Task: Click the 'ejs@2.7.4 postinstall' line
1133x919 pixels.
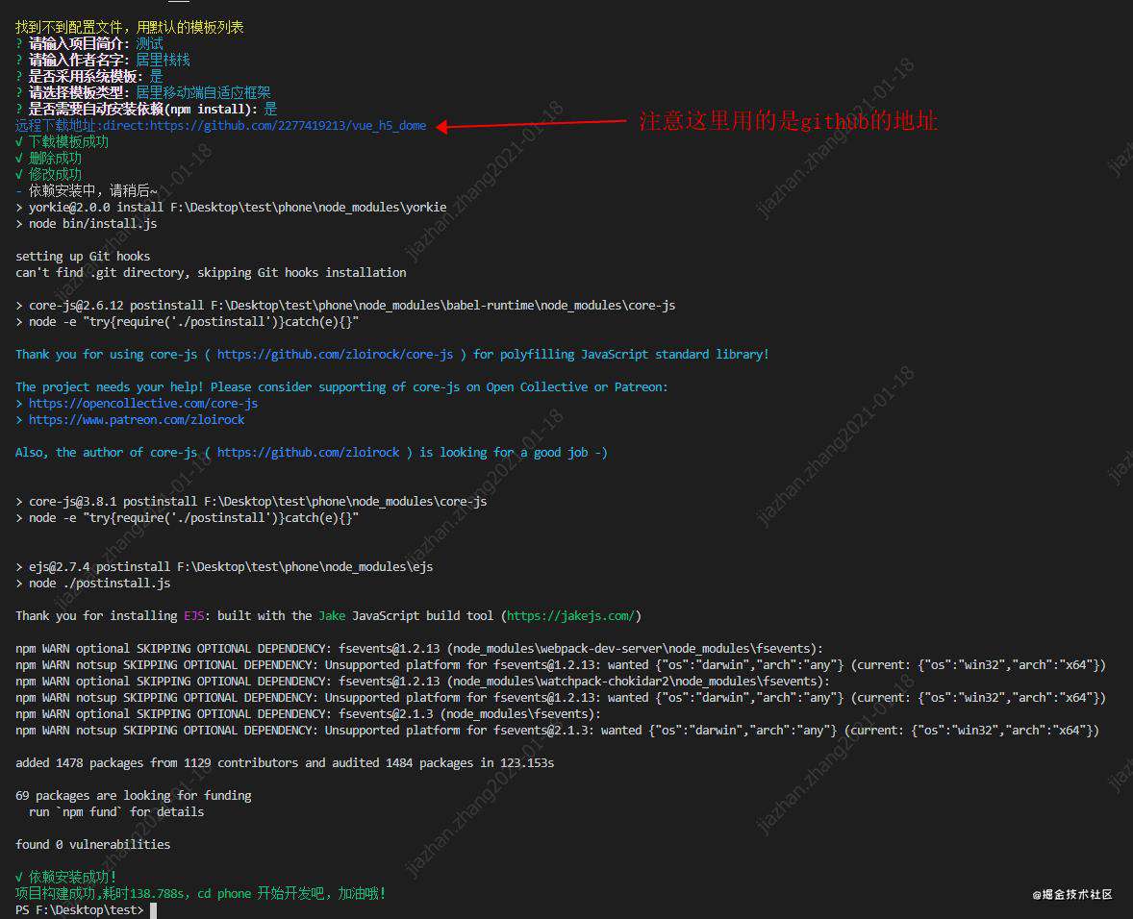Action: [x=224, y=567]
